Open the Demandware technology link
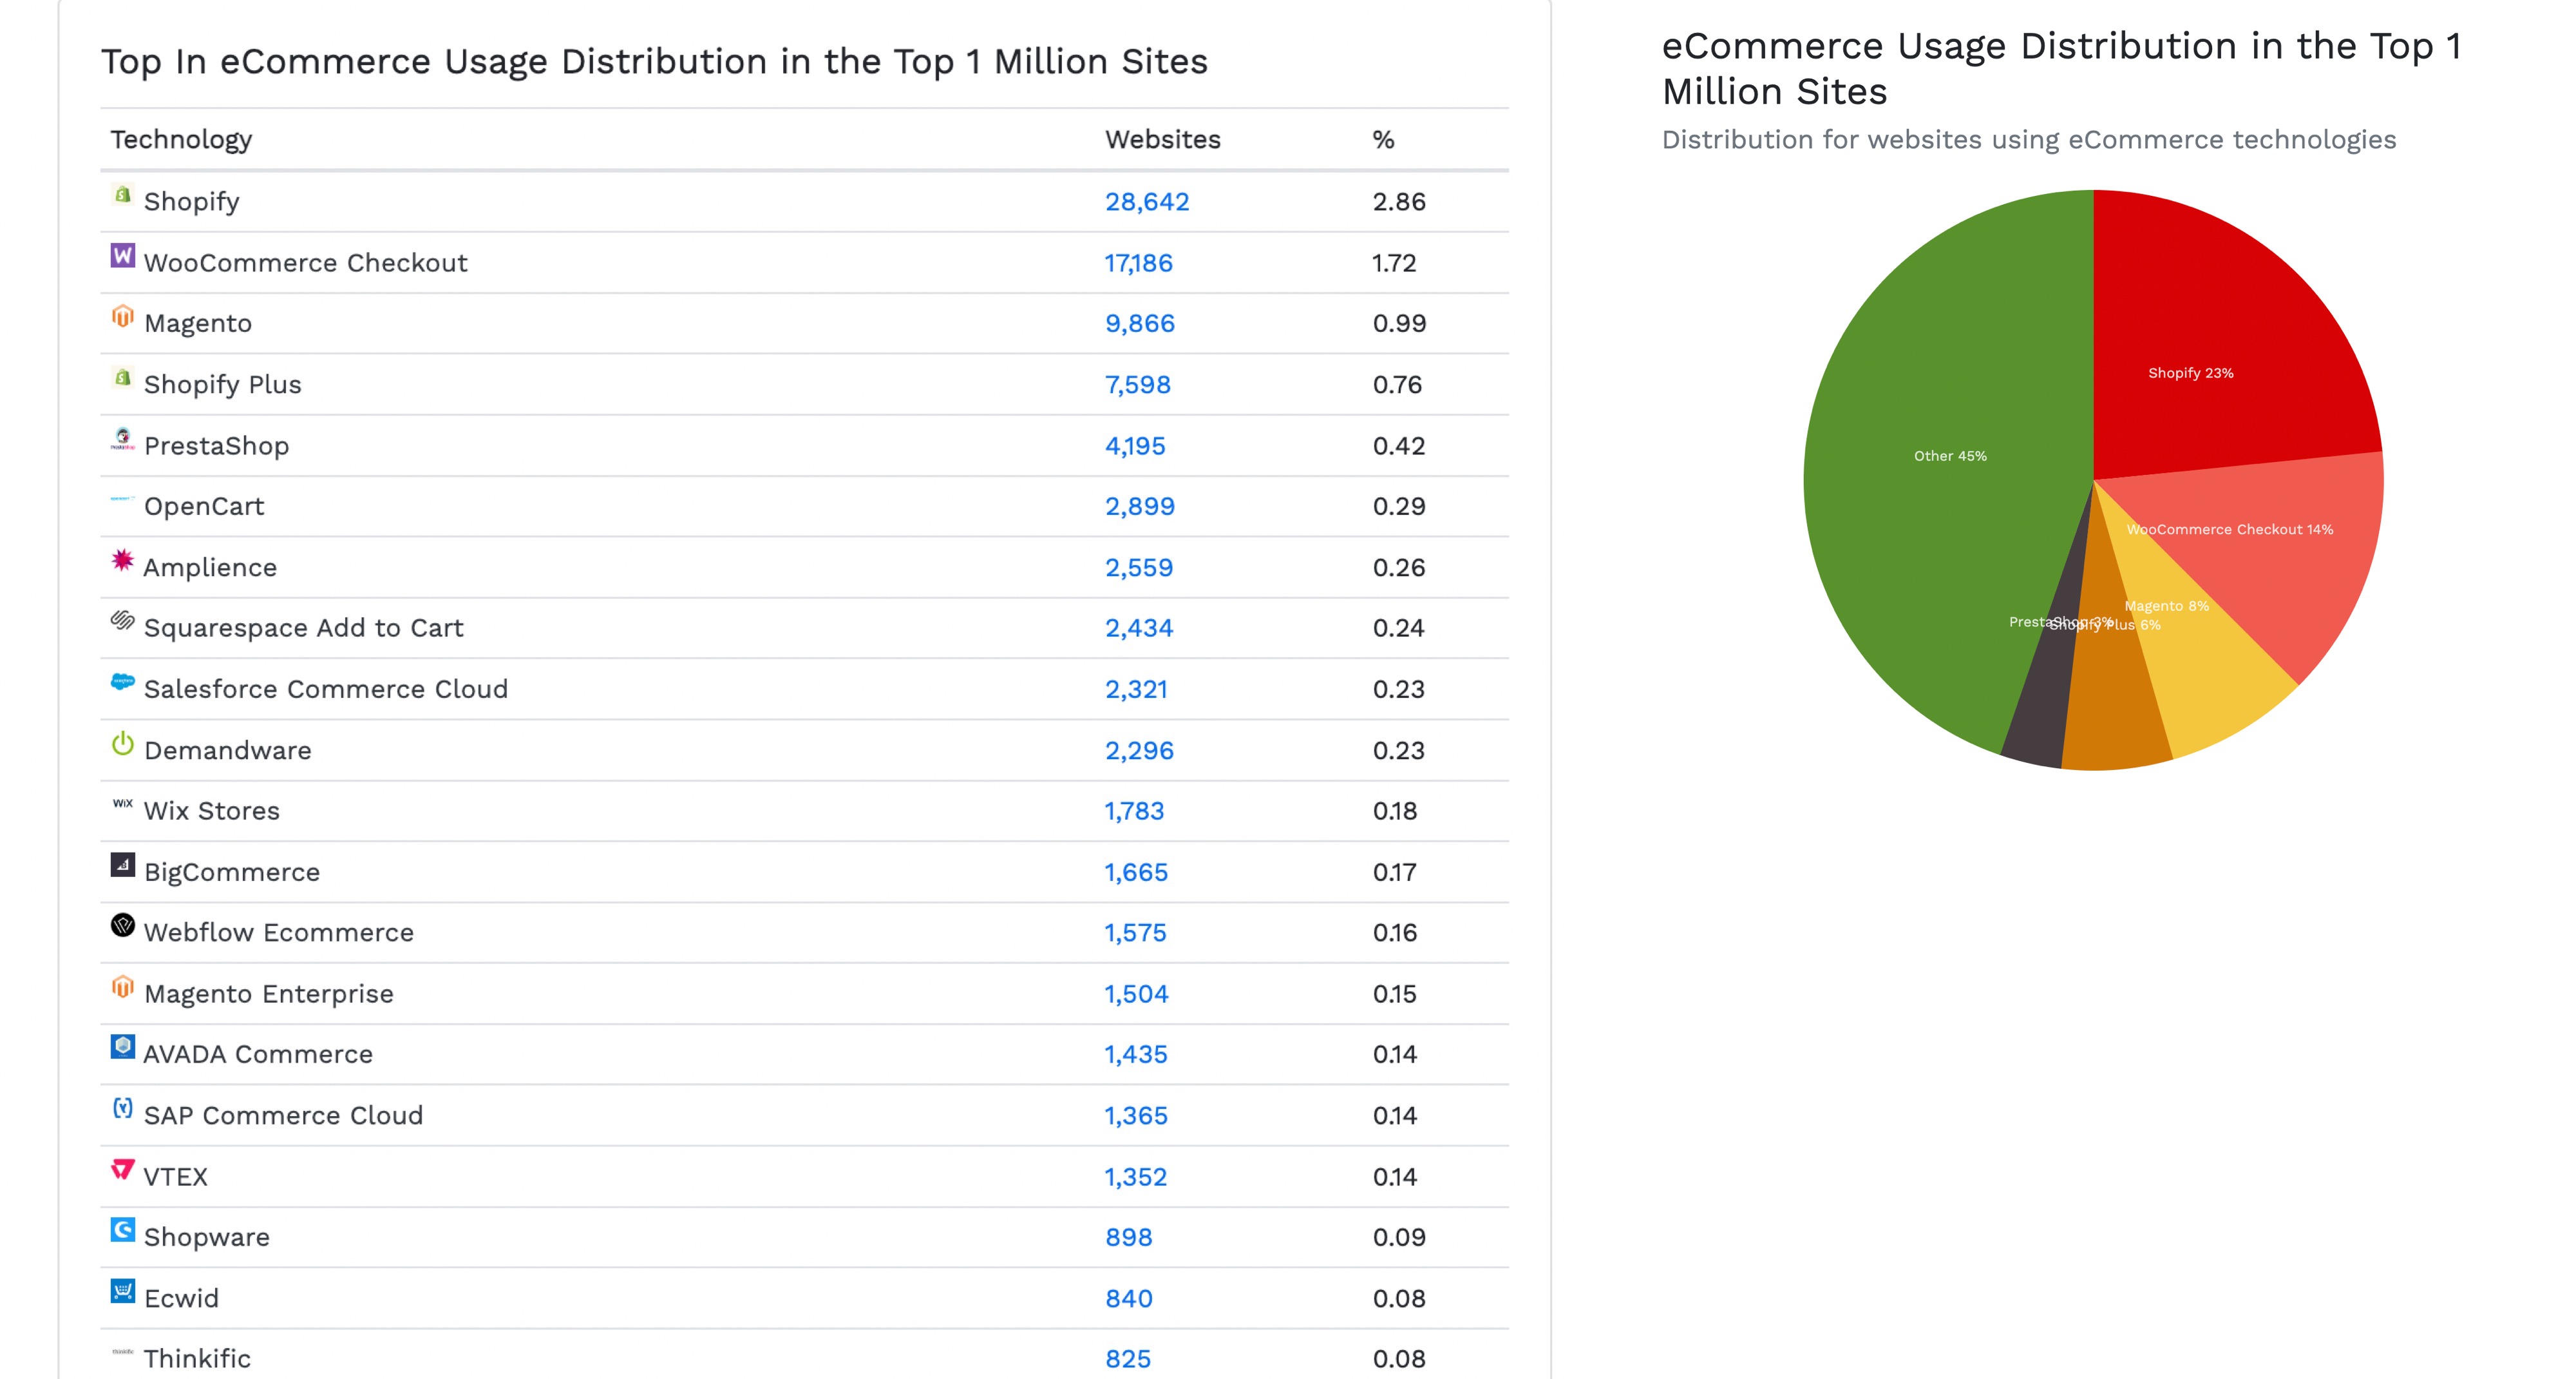This screenshot has width=2576, height=1379. pyautogui.click(x=228, y=751)
